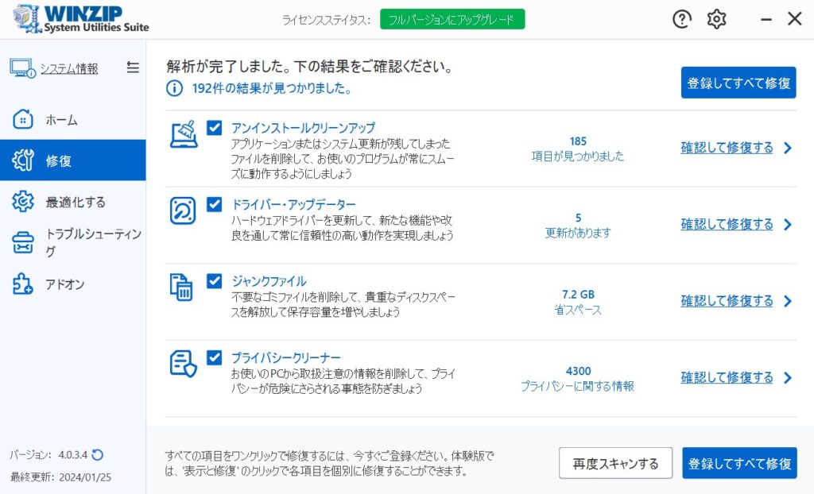Click the システム情報 computer icon

point(22,68)
